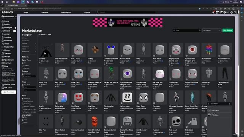Viewport: 244px width, 137px height.
Task: Select Price High to Low sort
Action: coord(23,109)
